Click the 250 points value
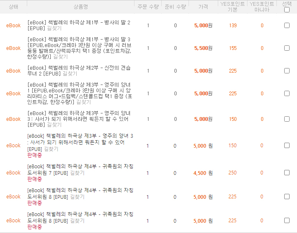 pyautogui.click(x=232, y=173)
